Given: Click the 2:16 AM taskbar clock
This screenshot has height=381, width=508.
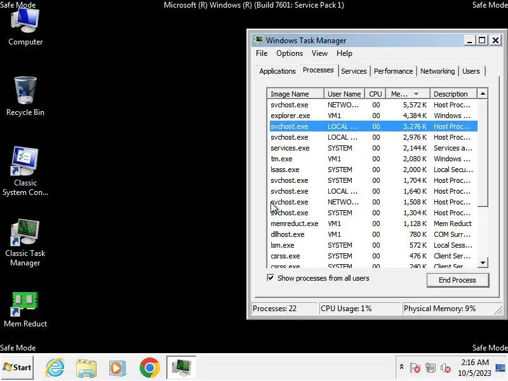Looking at the screenshot, I should click(474, 368).
